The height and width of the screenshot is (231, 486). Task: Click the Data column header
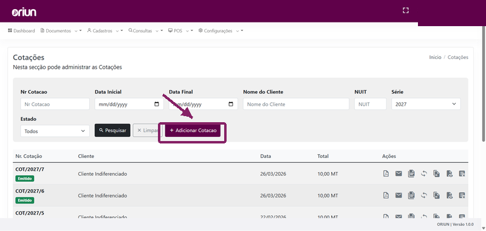(265, 156)
